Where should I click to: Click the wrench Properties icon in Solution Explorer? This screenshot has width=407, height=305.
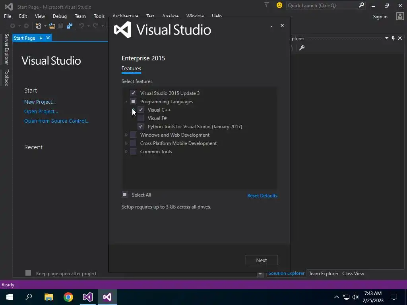pyautogui.click(x=302, y=48)
